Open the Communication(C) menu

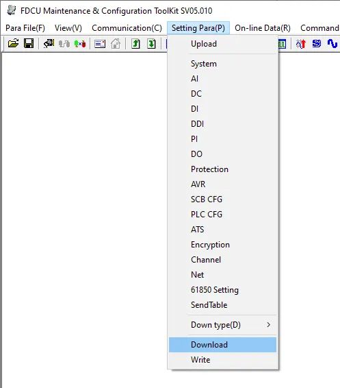point(127,28)
